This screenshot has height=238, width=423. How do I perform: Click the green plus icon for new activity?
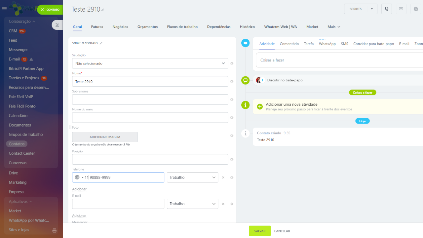coord(260,106)
